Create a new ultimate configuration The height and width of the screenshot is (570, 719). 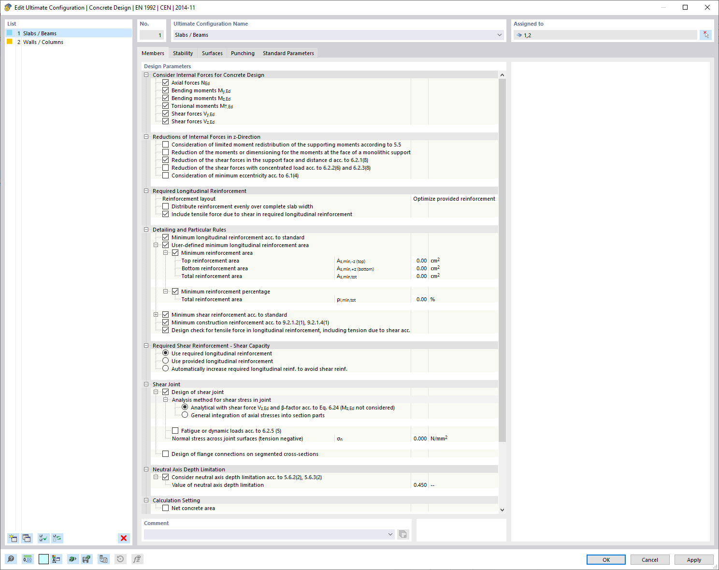click(x=13, y=538)
